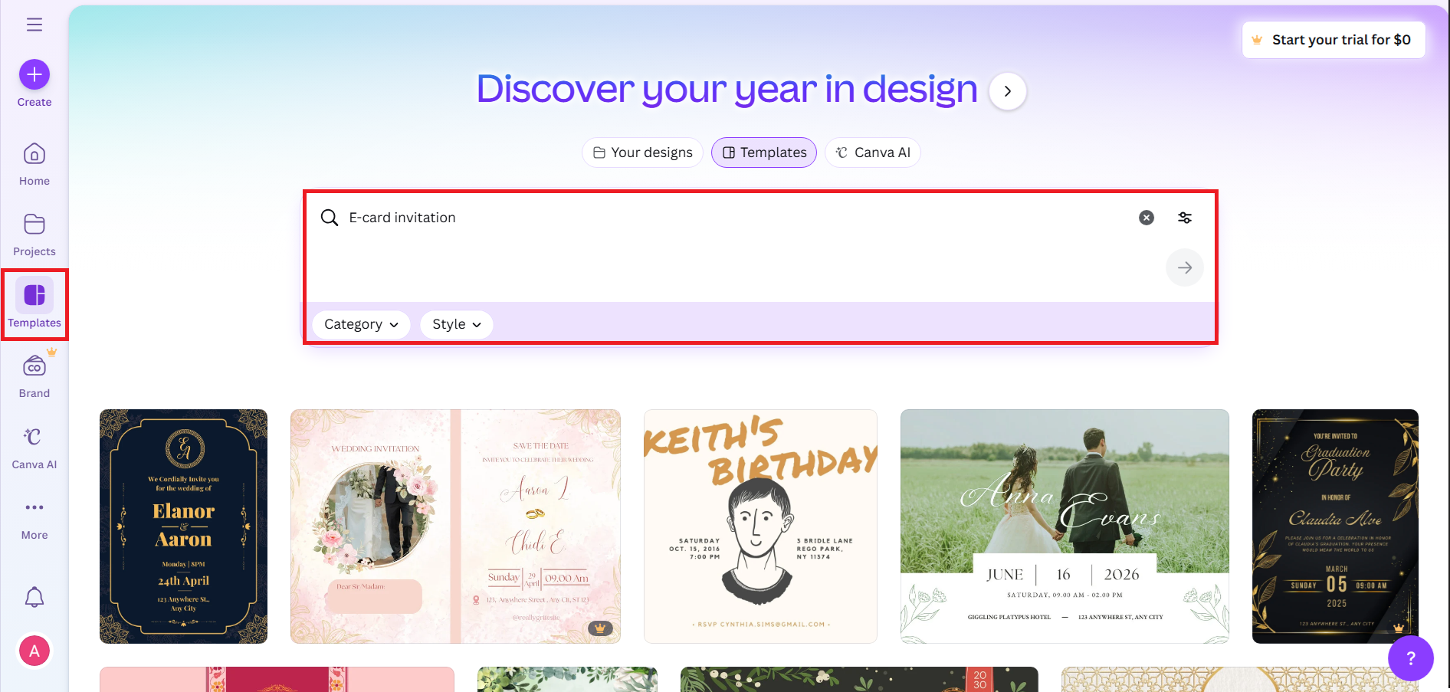Screen dimensions: 1450x692
Task: Switch to Canva AI tab pill
Action: coord(873,153)
